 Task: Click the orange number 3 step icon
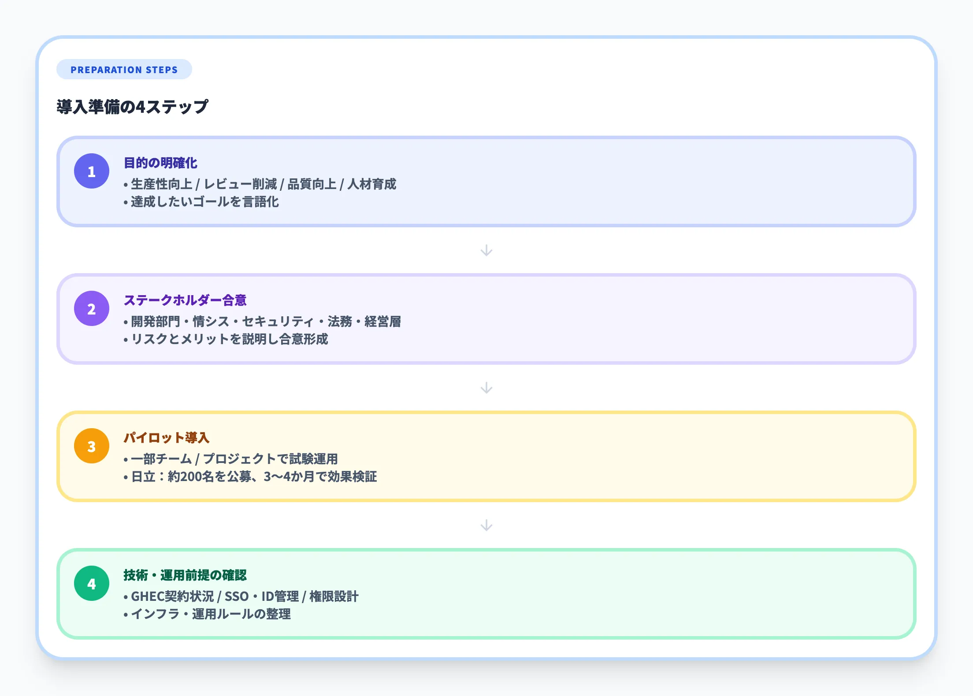click(x=92, y=447)
